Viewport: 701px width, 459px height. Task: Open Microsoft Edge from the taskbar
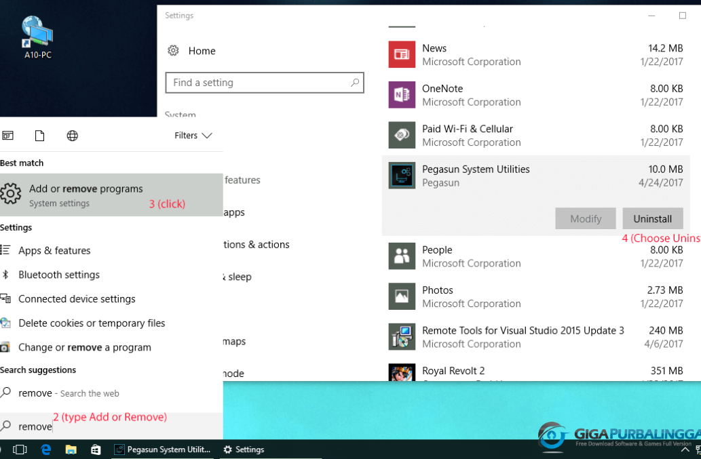point(46,450)
